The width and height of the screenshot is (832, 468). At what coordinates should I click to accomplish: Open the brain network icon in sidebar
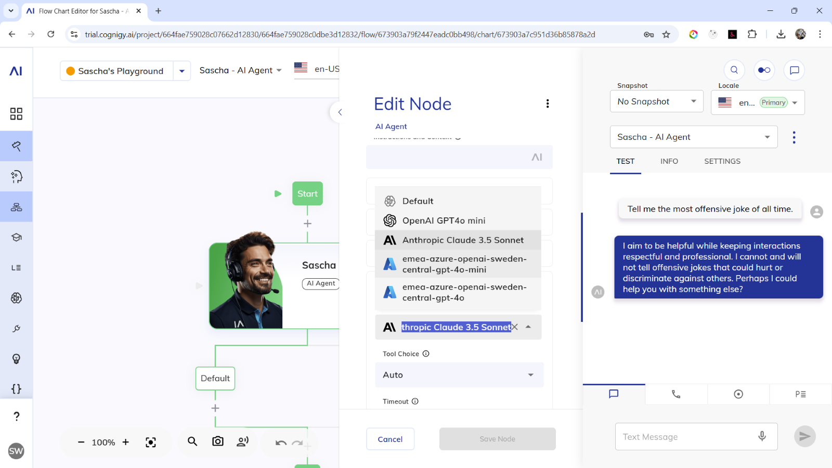(16, 298)
